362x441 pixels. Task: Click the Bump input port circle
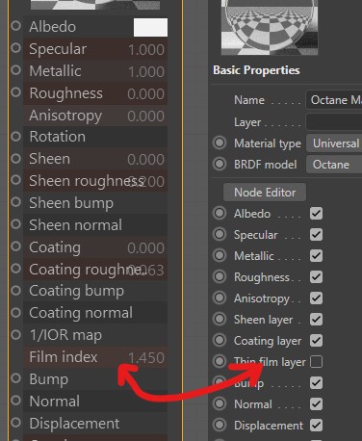coord(15,378)
